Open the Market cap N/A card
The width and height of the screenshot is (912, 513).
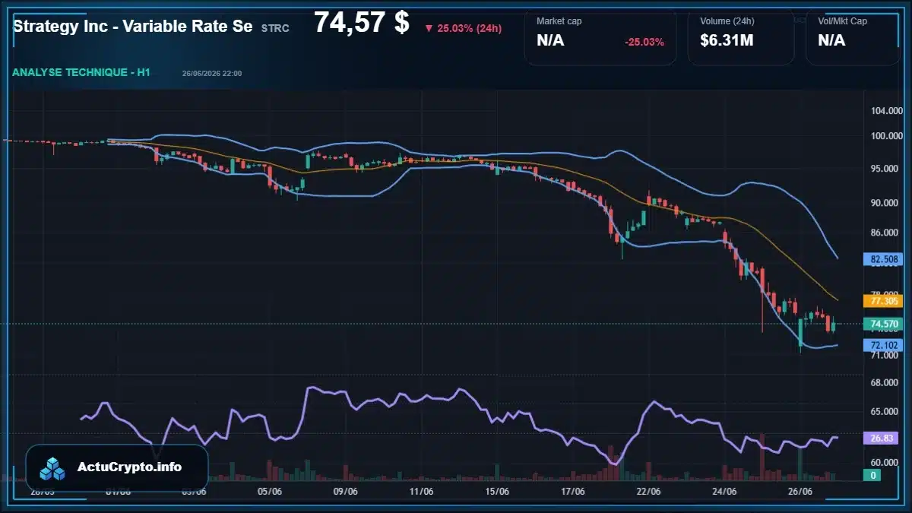600,36
